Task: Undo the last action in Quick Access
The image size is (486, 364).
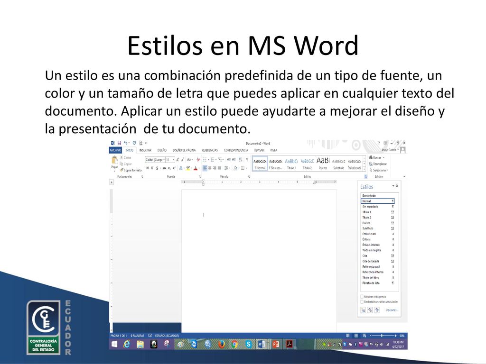Action: pos(125,143)
